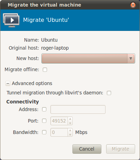Click the Bandwidth Mbps value field

click(59, 132)
